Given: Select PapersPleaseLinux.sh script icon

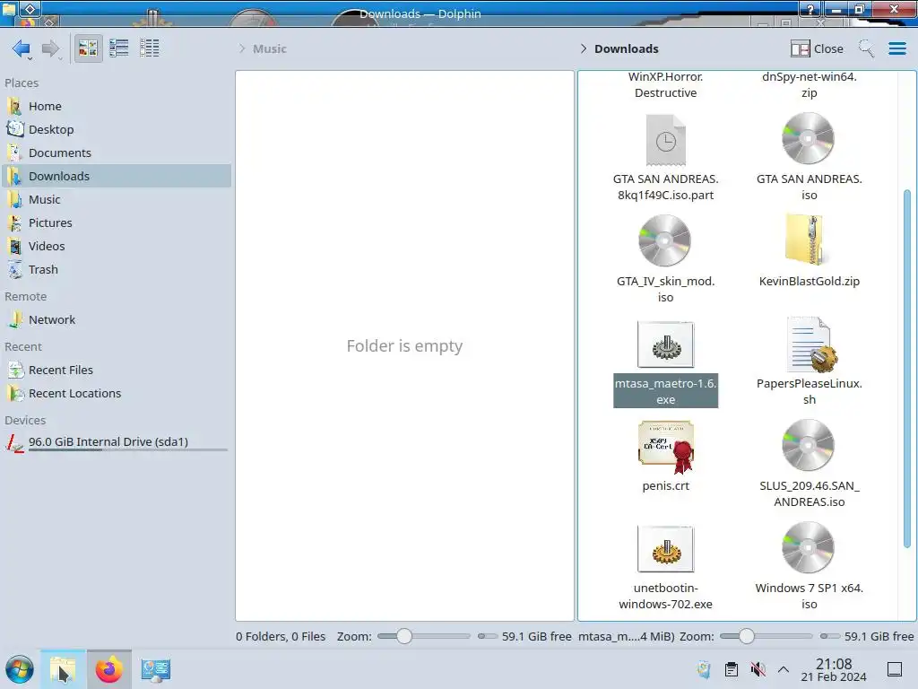Looking at the screenshot, I should tap(810, 344).
